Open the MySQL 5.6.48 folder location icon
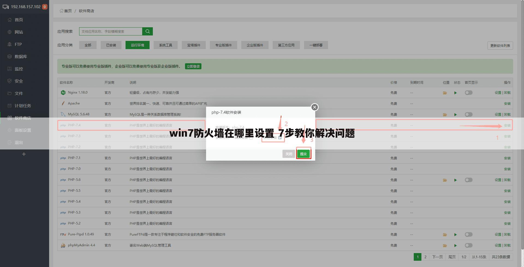Viewport: 524px width, 267px height. [445, 115]
